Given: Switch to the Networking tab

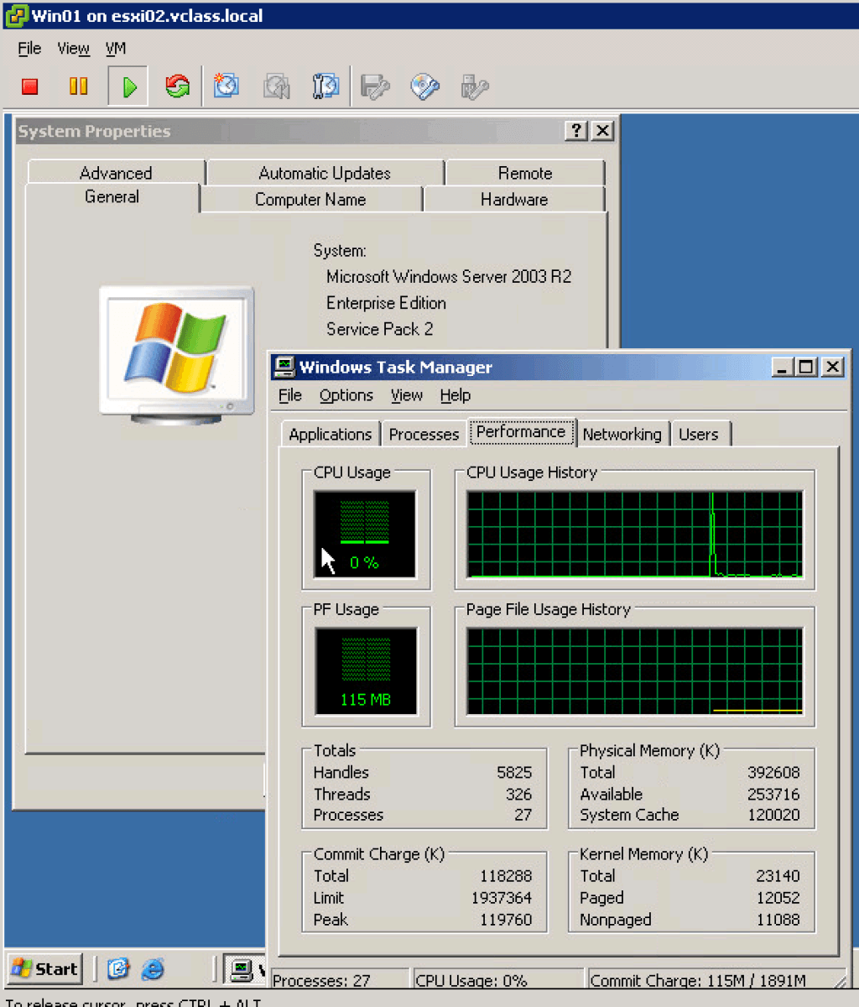Looking at the screenshot, I should [622, 434].
